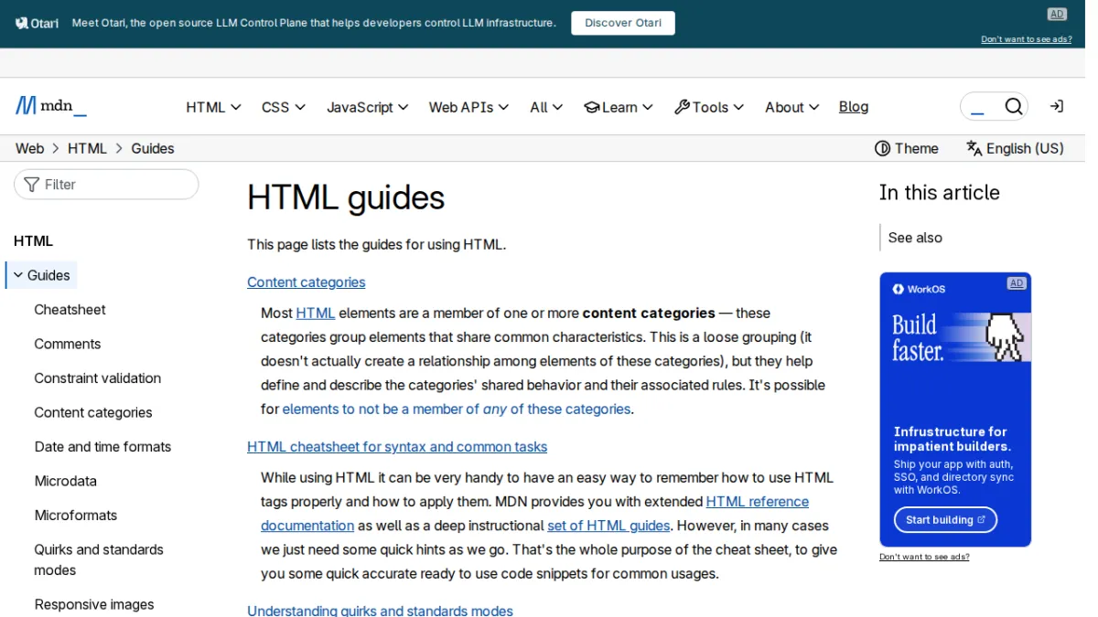Click the search magnifier icon

(x=1013, y=107)
